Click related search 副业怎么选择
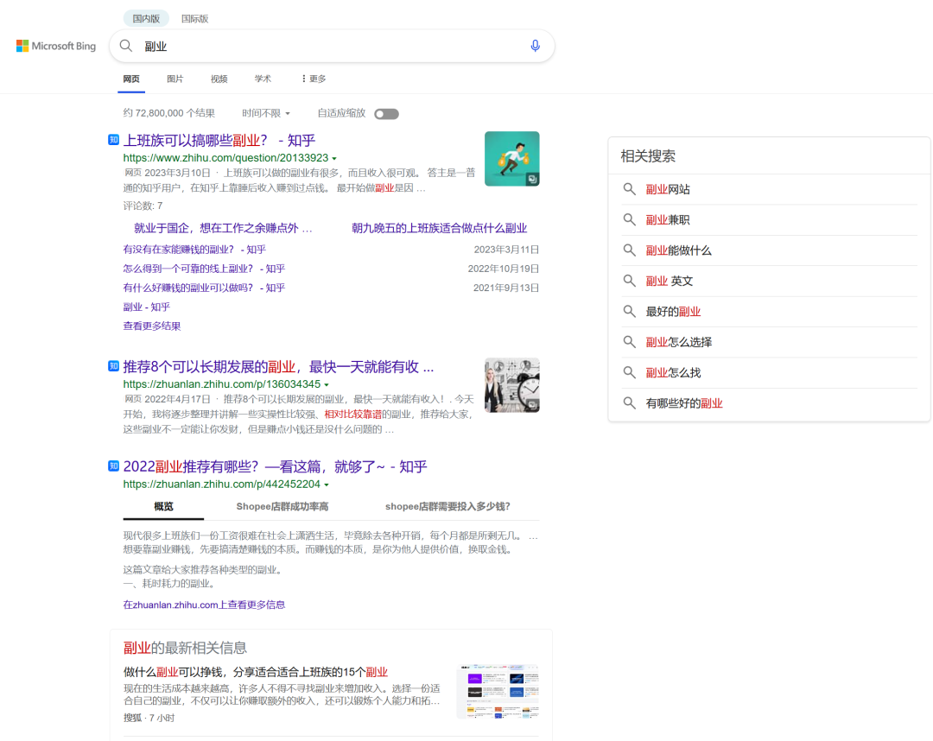 click(x=679, y=342)
